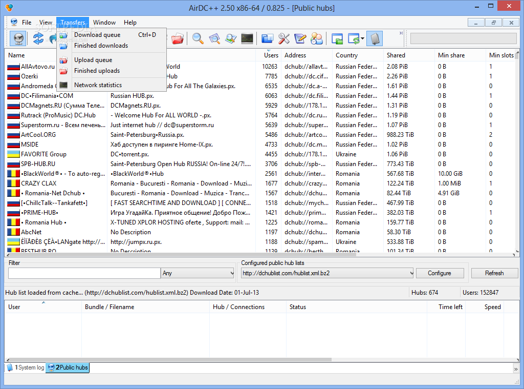Click the tab bar overflow chevron
This screenshot has width=524, height=389.
coord(516,368)
